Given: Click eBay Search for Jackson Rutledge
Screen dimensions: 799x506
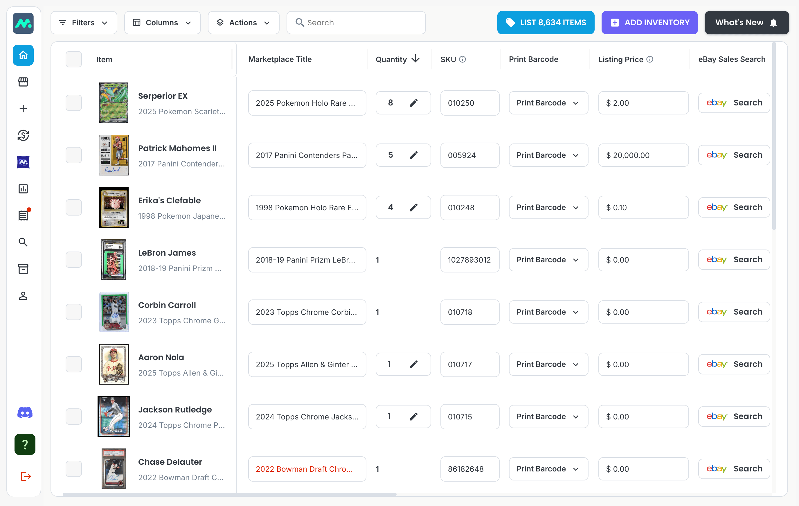Looking at the screenshot, I should pyautogui.click(x=734, y=417).
